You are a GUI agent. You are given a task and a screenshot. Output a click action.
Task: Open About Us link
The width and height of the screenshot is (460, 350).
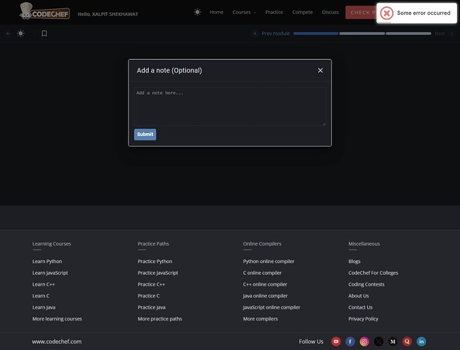pos(358,296)
